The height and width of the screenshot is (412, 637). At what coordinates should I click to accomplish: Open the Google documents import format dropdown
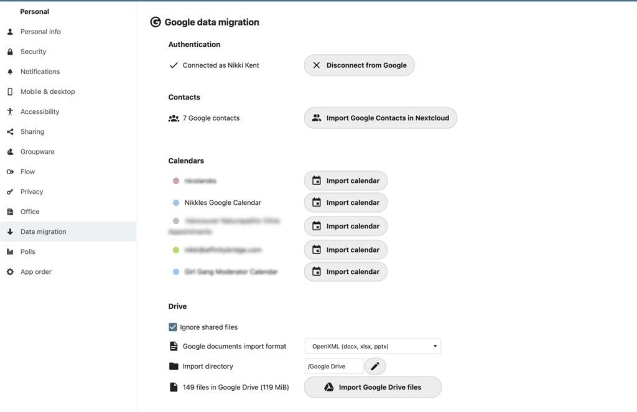click(371, 346)
